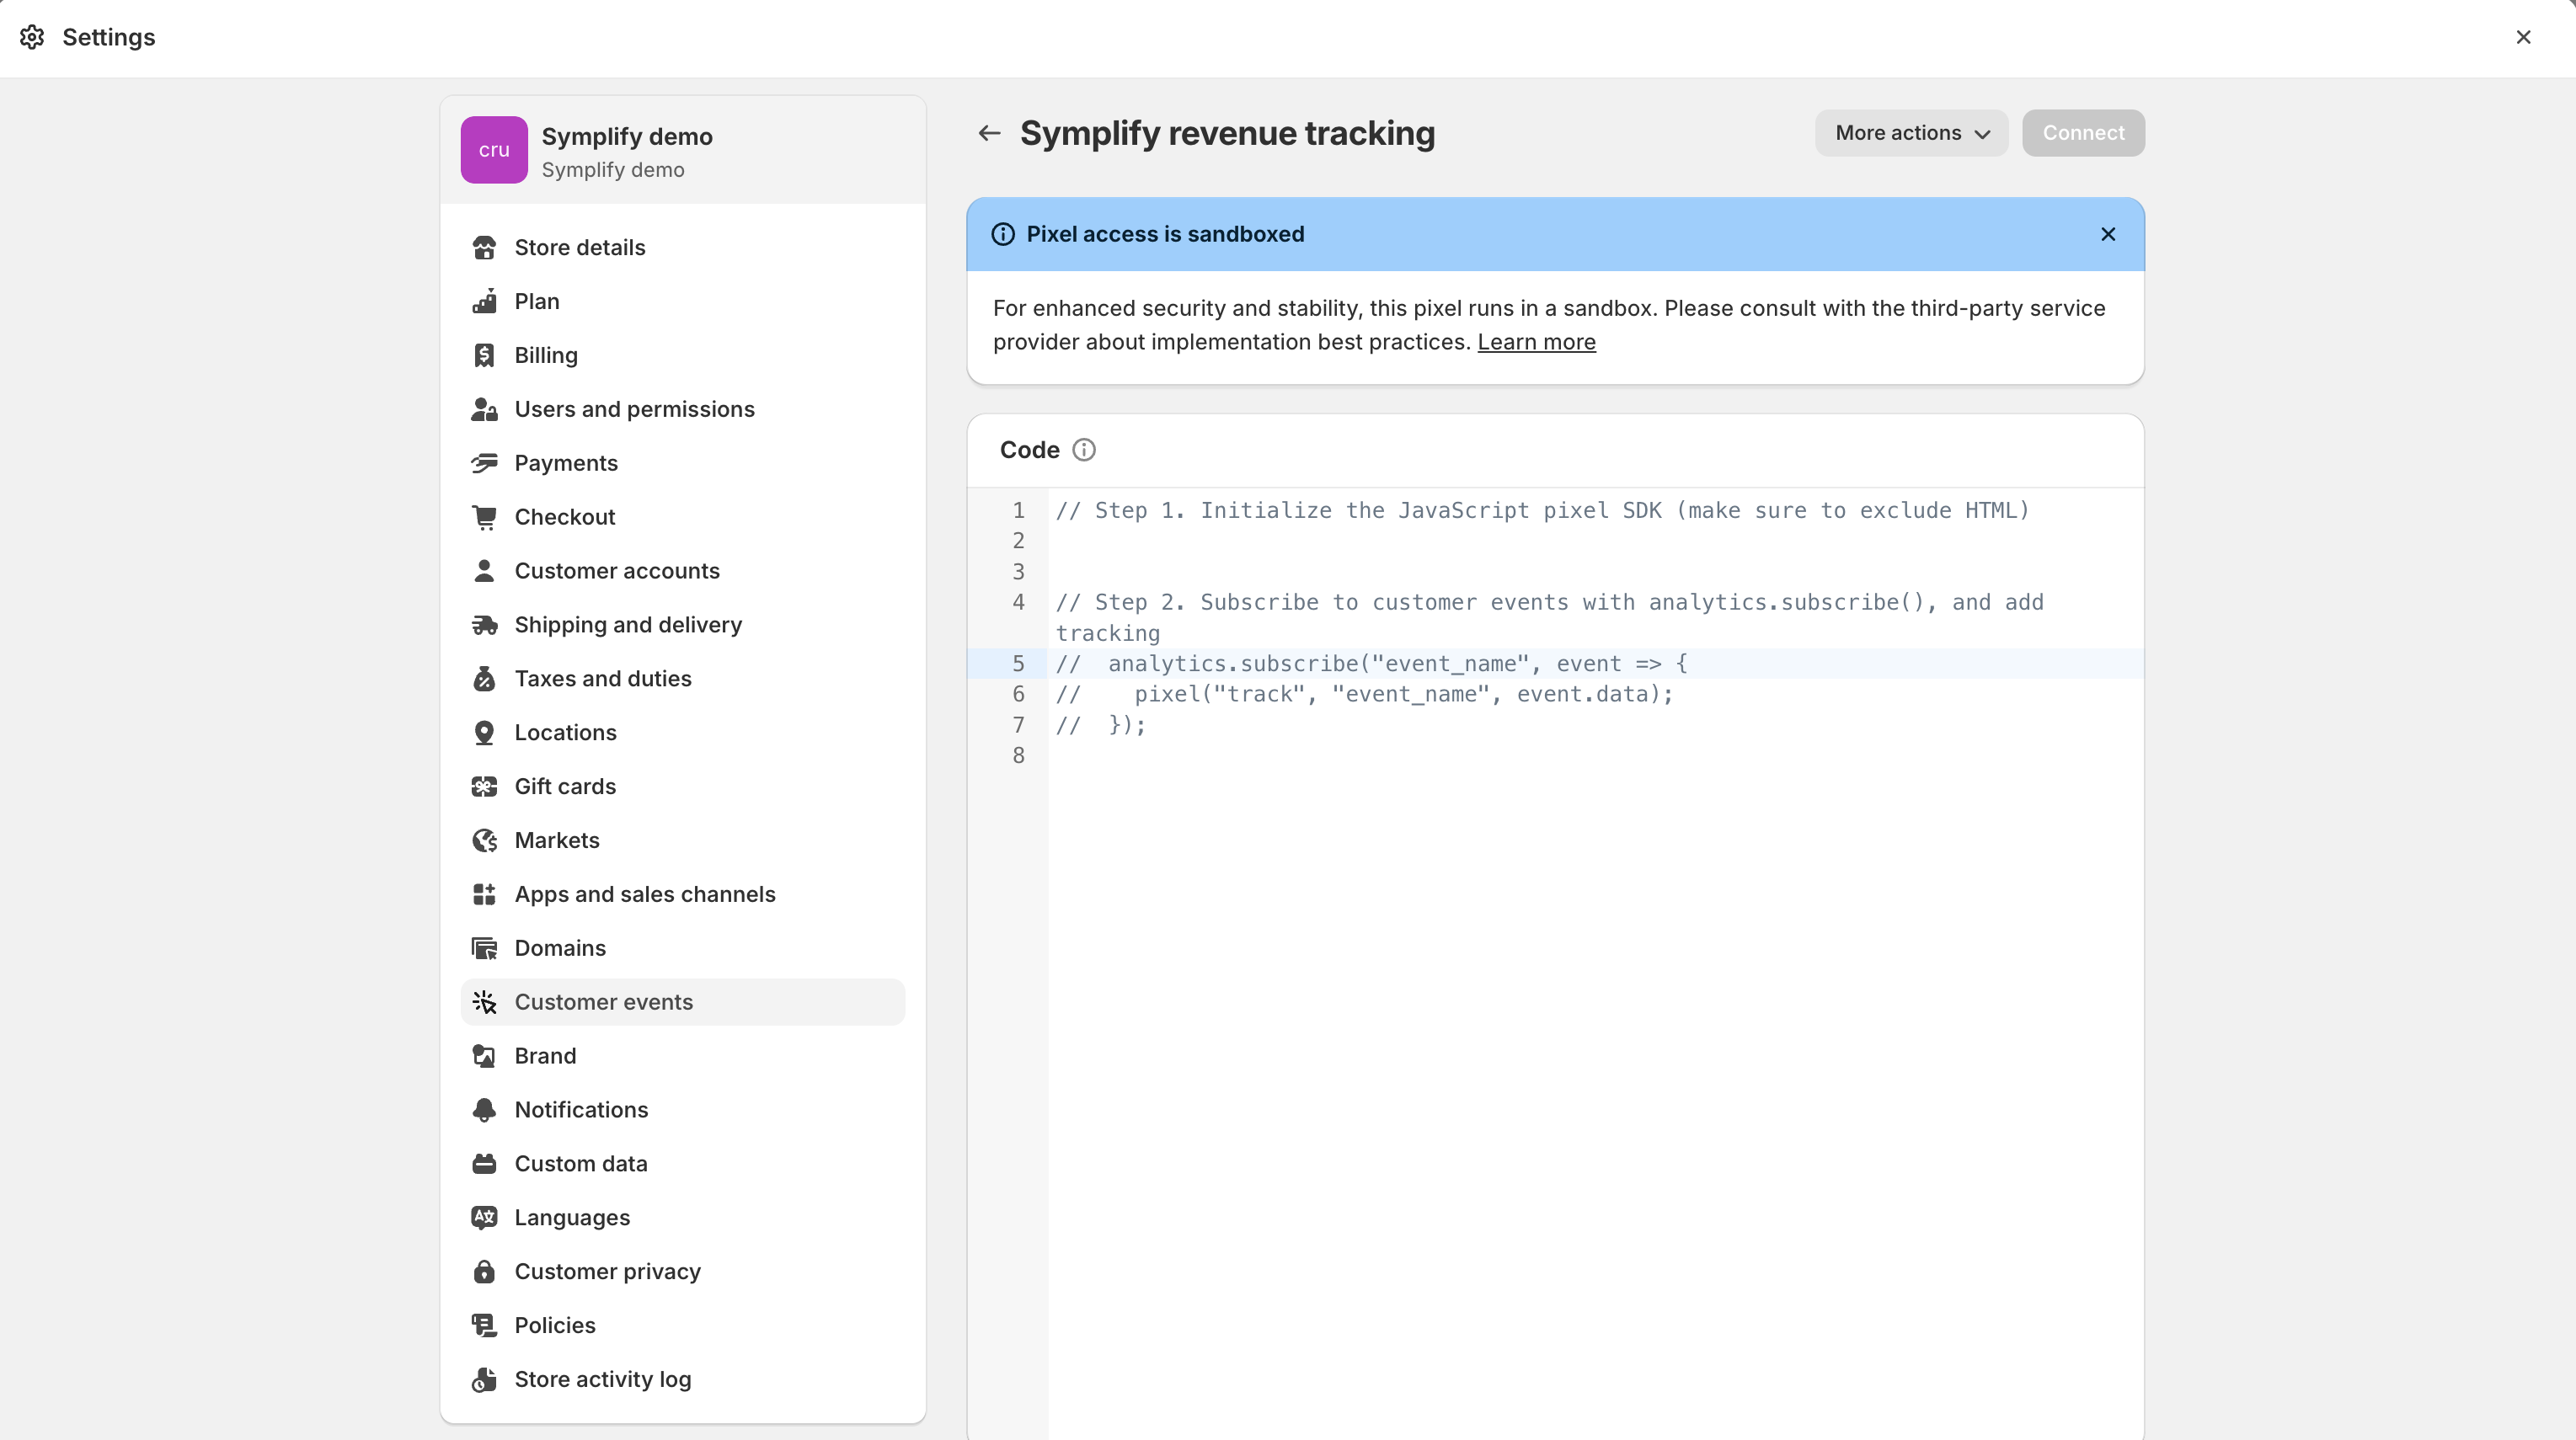Place cursor on code line 1 comment
The width and height of the screenshot is (2576, 1440).
[x=1542, y=511]
